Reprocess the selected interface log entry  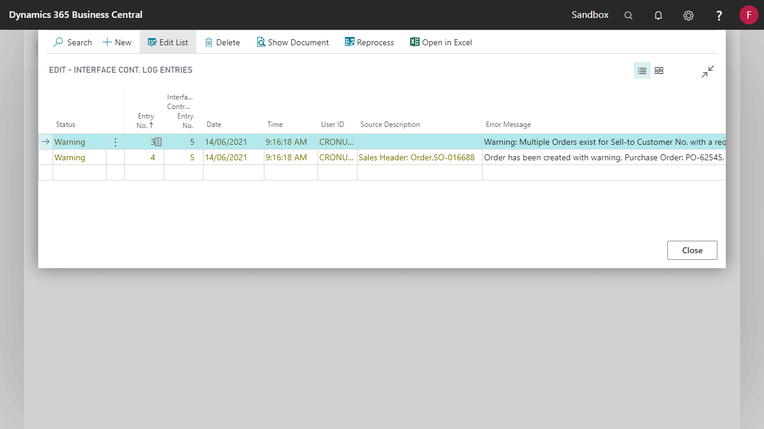(x=369, y=42)
